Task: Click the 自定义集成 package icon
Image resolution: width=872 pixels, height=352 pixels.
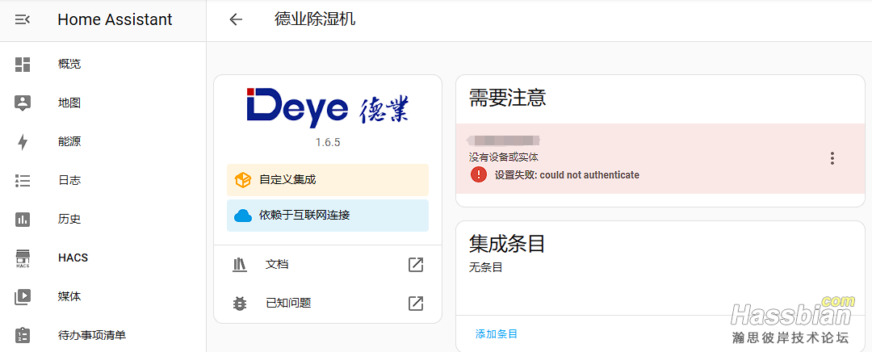Action: click(x=243, y=180)
